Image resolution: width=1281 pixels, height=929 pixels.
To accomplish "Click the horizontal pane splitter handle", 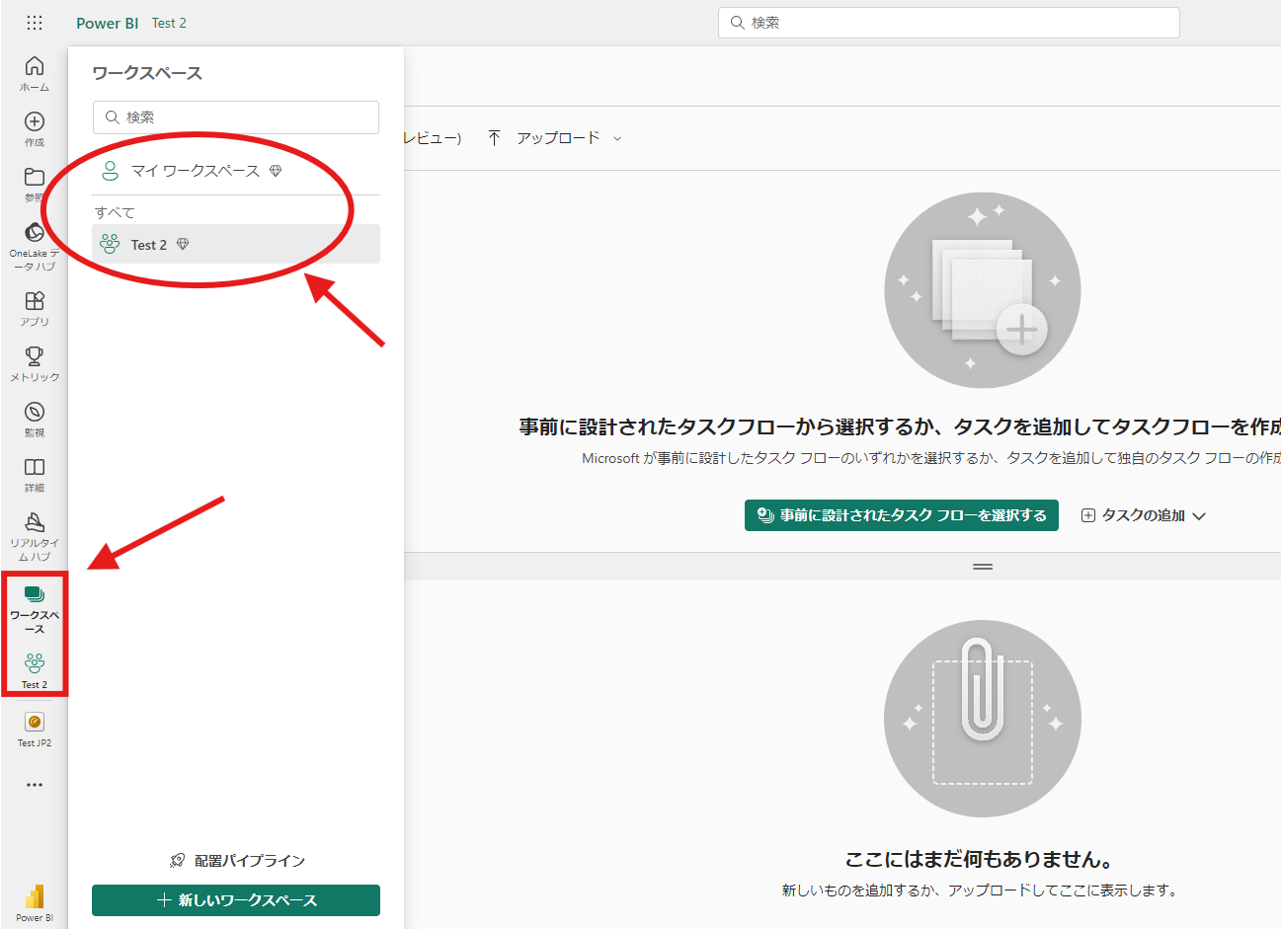I will tap(983, 567).
